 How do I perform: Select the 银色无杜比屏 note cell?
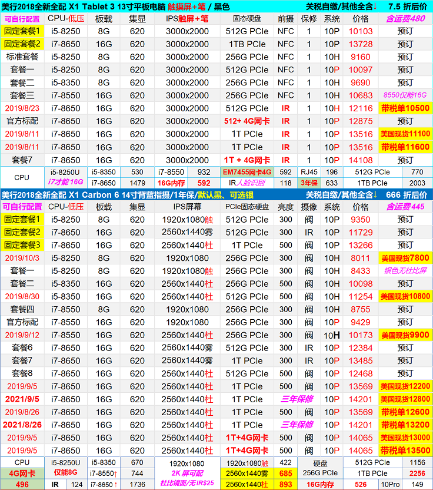pos(405,271)
